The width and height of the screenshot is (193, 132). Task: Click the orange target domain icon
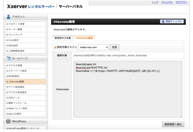[x=55, y=47]
